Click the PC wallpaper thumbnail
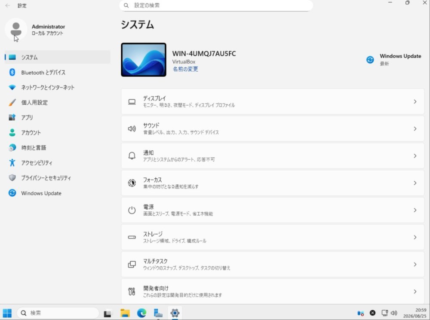430x320 pixels. coord(144,60)
